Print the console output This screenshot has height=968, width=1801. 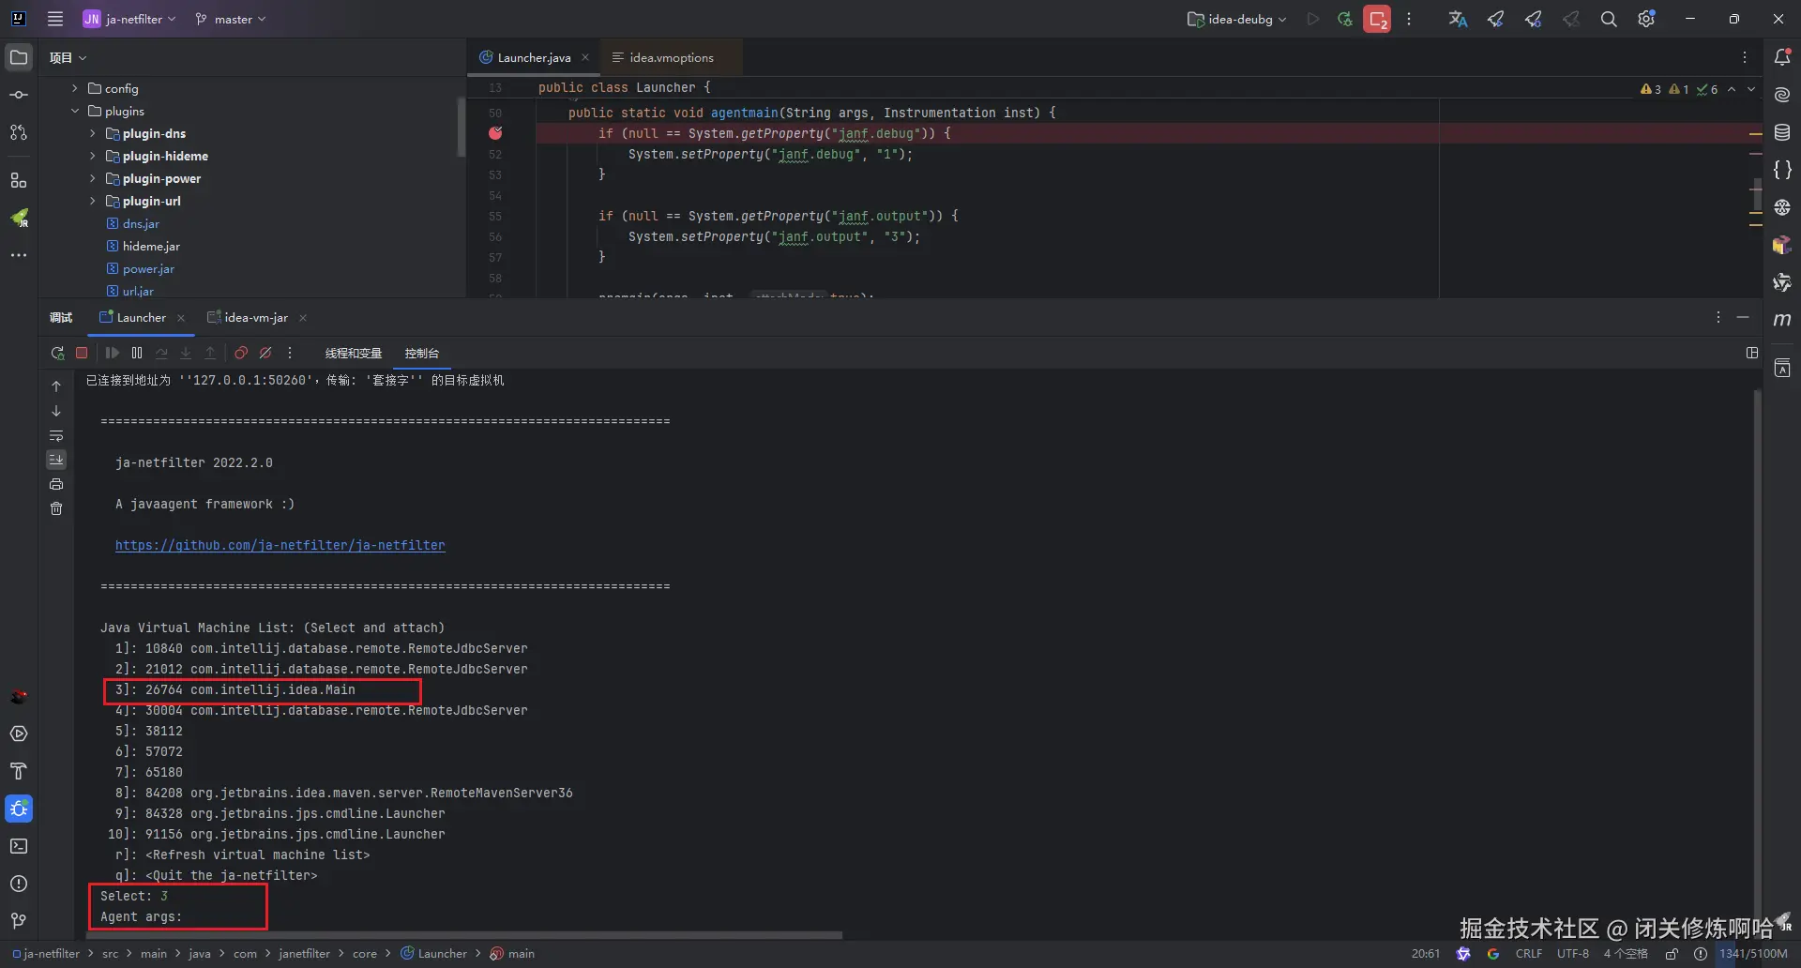coord(56,484)
